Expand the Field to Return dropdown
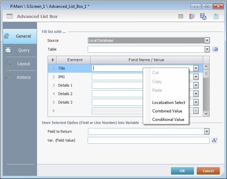This screenshot has height=179, width=227. coord(207,131)
